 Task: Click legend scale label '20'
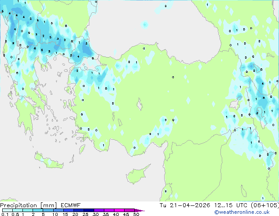[75, 214]
